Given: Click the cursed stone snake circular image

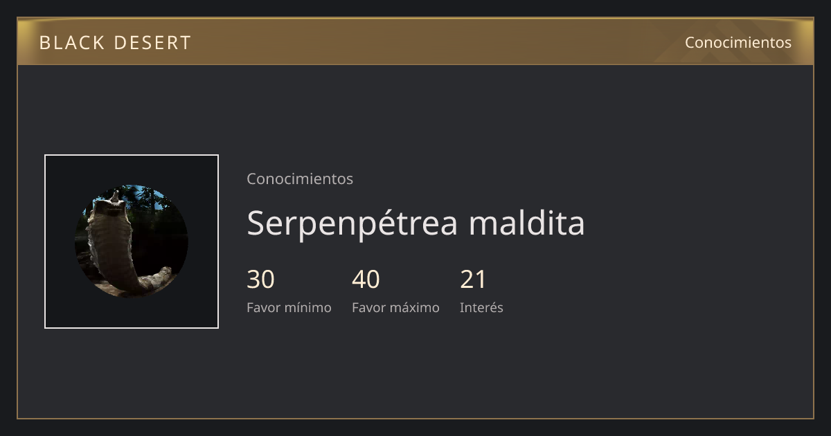Looking at the screenshot, I should point(132,242).
